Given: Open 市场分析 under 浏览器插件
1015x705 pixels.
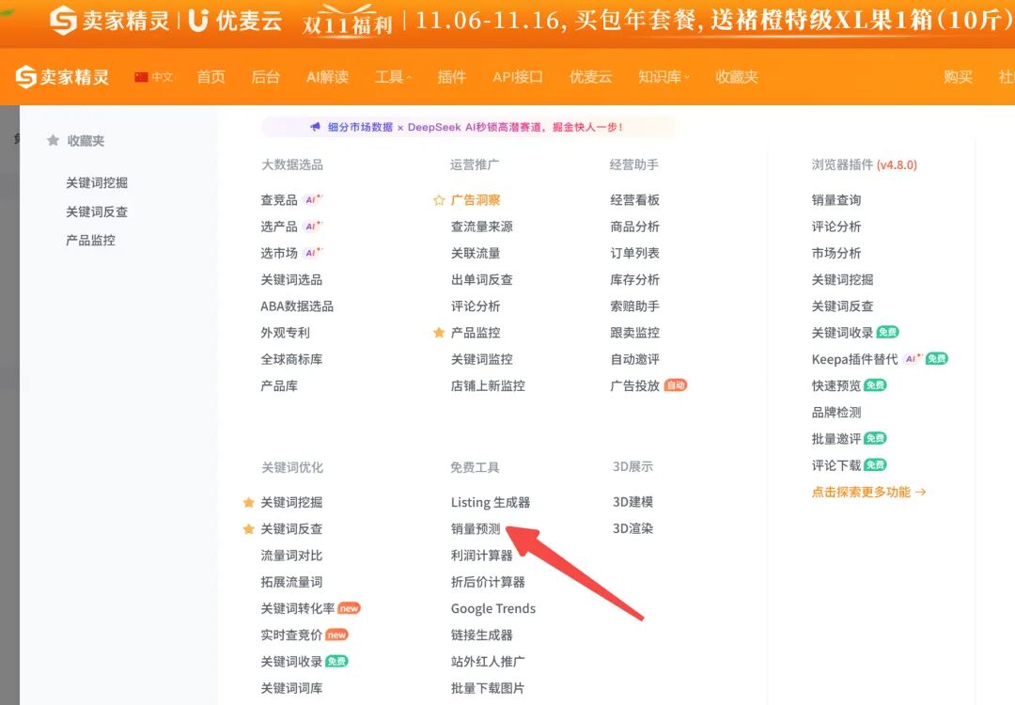Looking at the screenshot, I should click(836, 253).
